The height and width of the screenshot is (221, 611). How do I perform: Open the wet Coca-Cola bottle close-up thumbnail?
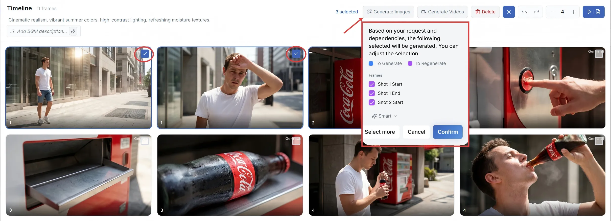point(230,175)
